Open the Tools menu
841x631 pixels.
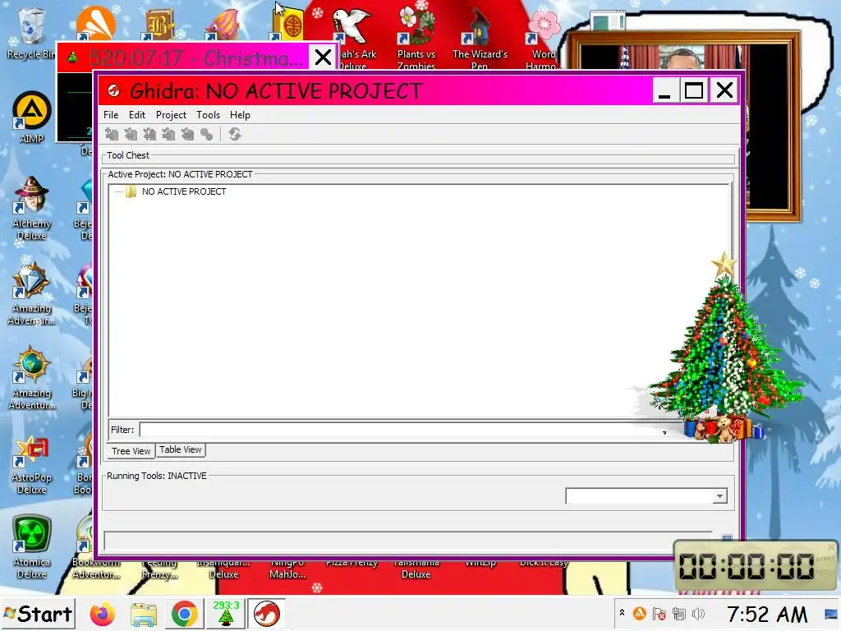[208, 115]
